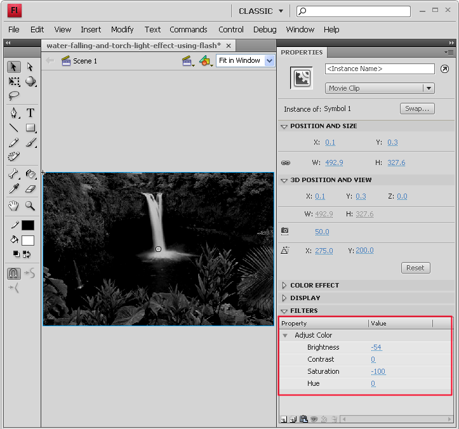Click the swap colors icon
This screenshot has height=429, width=459.
pyautogui.click(x=27, y=254)
